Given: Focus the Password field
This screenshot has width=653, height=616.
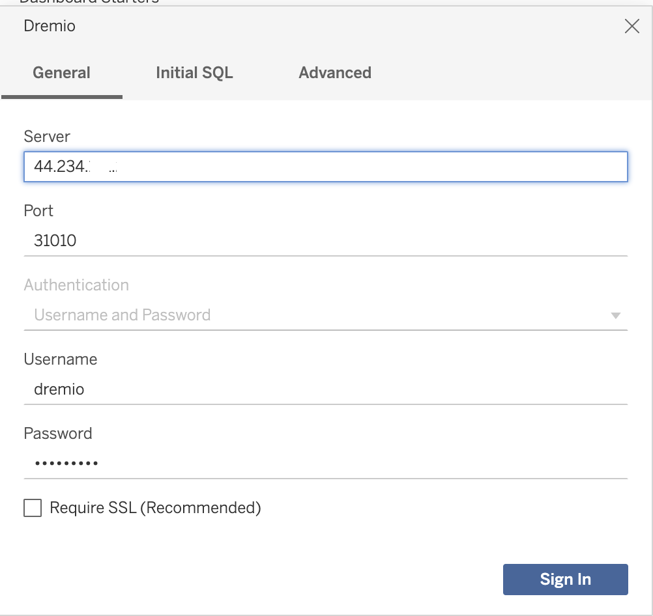Looking at the screenshot, I should click(x=326, y=463).
